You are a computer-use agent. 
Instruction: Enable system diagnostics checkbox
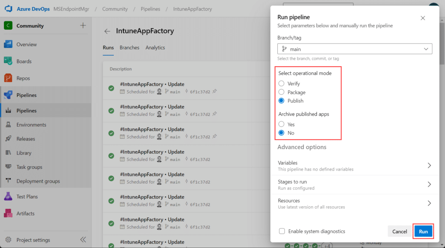pyautogui.click(x=282, y=231)
